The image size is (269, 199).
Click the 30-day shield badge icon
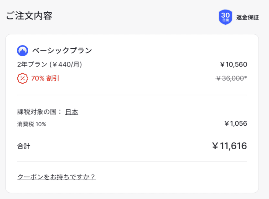(x=225, y=17)
